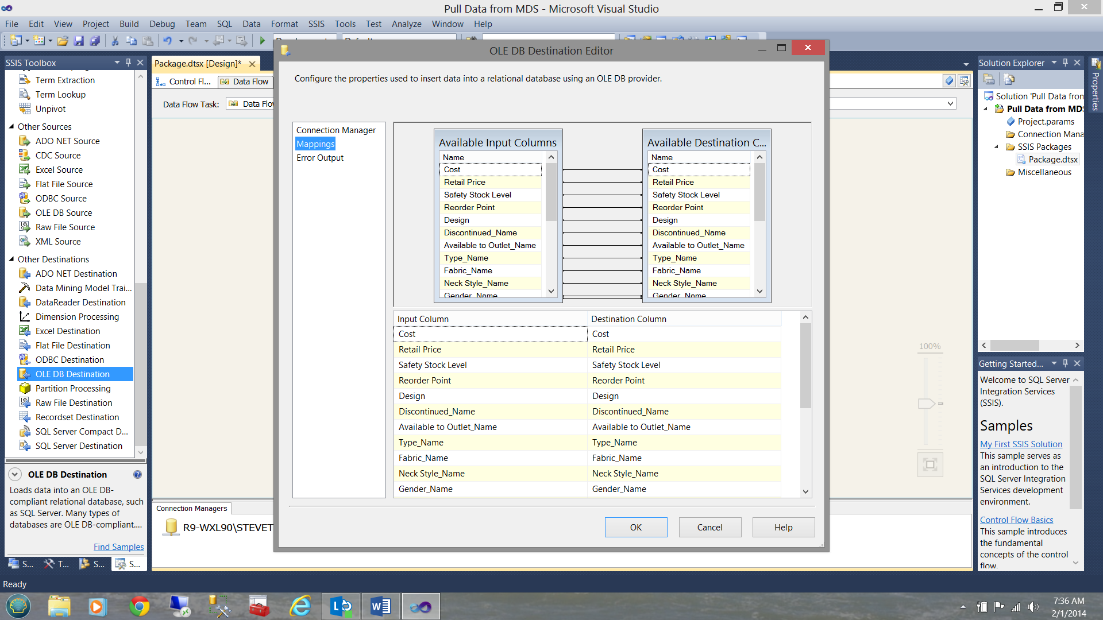
Task: Collapse the OLE DB Destination description chevron
Action: [16, 474]
